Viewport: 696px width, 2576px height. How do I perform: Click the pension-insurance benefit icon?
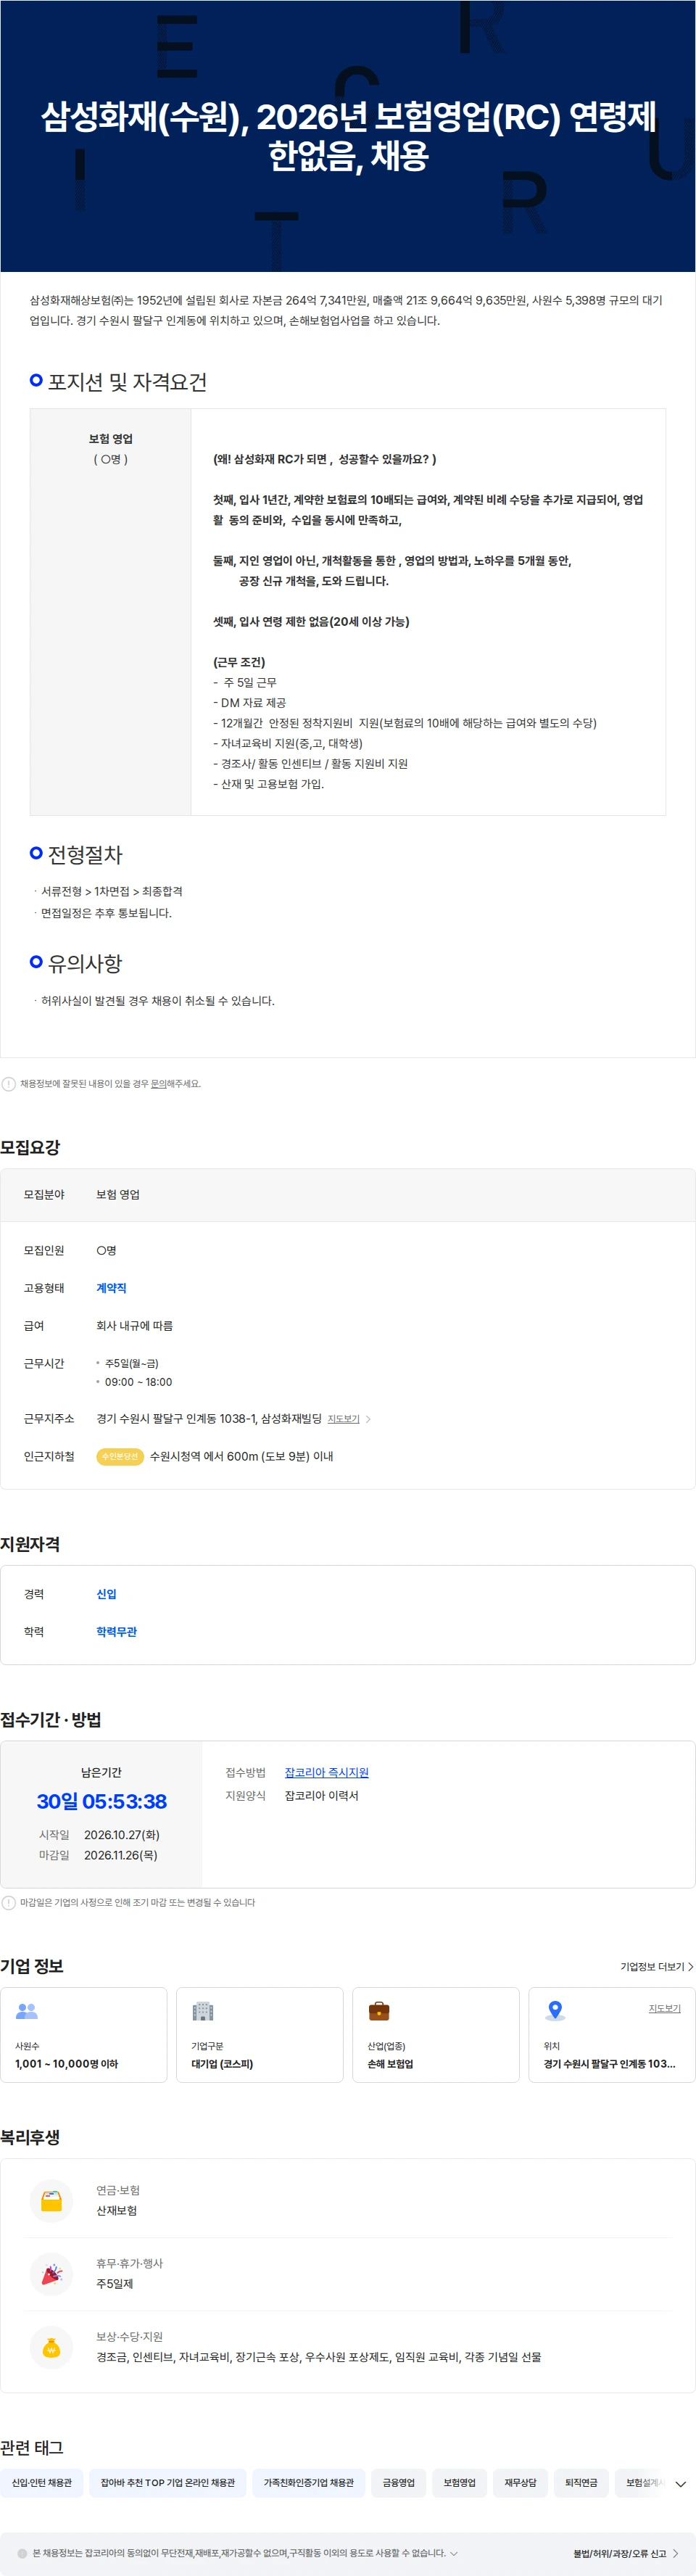52,2200
